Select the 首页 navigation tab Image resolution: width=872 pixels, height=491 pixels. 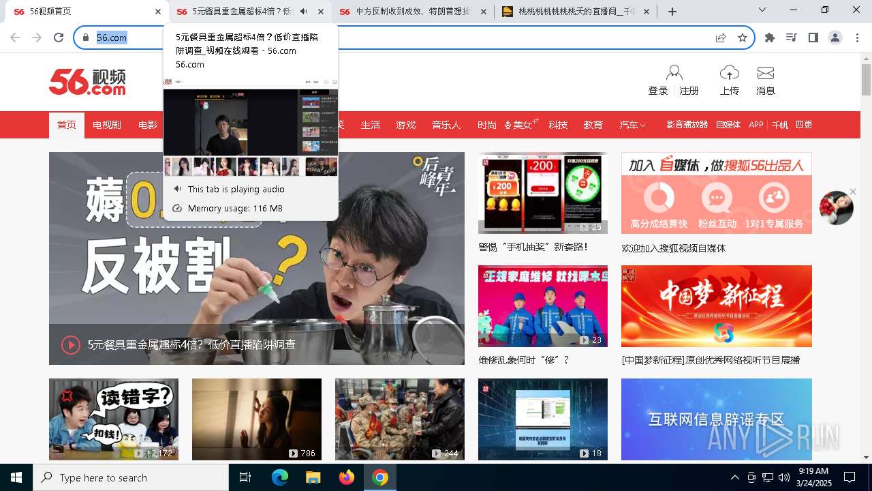(x=67, y=125)
